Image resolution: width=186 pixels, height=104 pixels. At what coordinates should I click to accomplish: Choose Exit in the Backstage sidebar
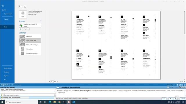(5, 80)
